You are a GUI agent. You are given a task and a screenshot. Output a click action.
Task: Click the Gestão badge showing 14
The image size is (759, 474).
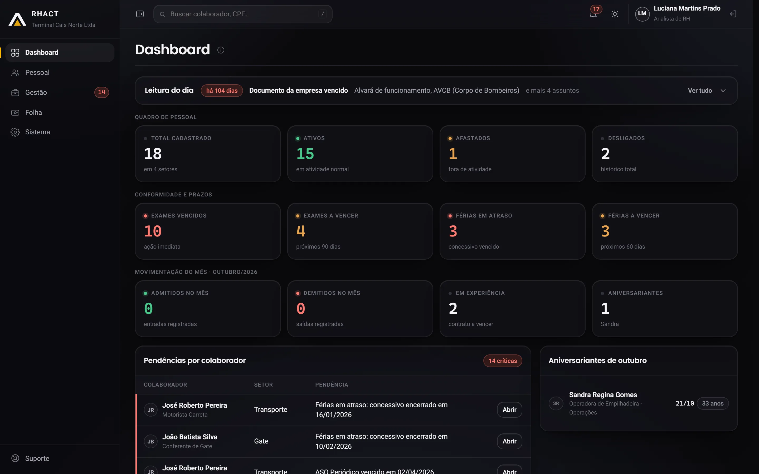click(x=102, y=92)
